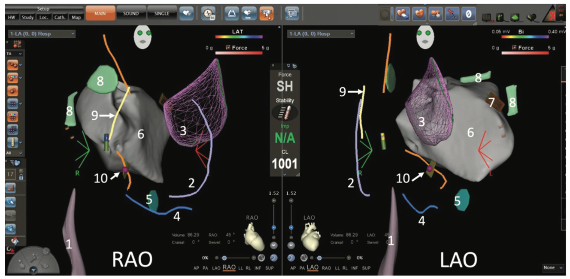570x279 pixels.
Task: Switch to the Cath. setup tab
Action: pos(60,17)
